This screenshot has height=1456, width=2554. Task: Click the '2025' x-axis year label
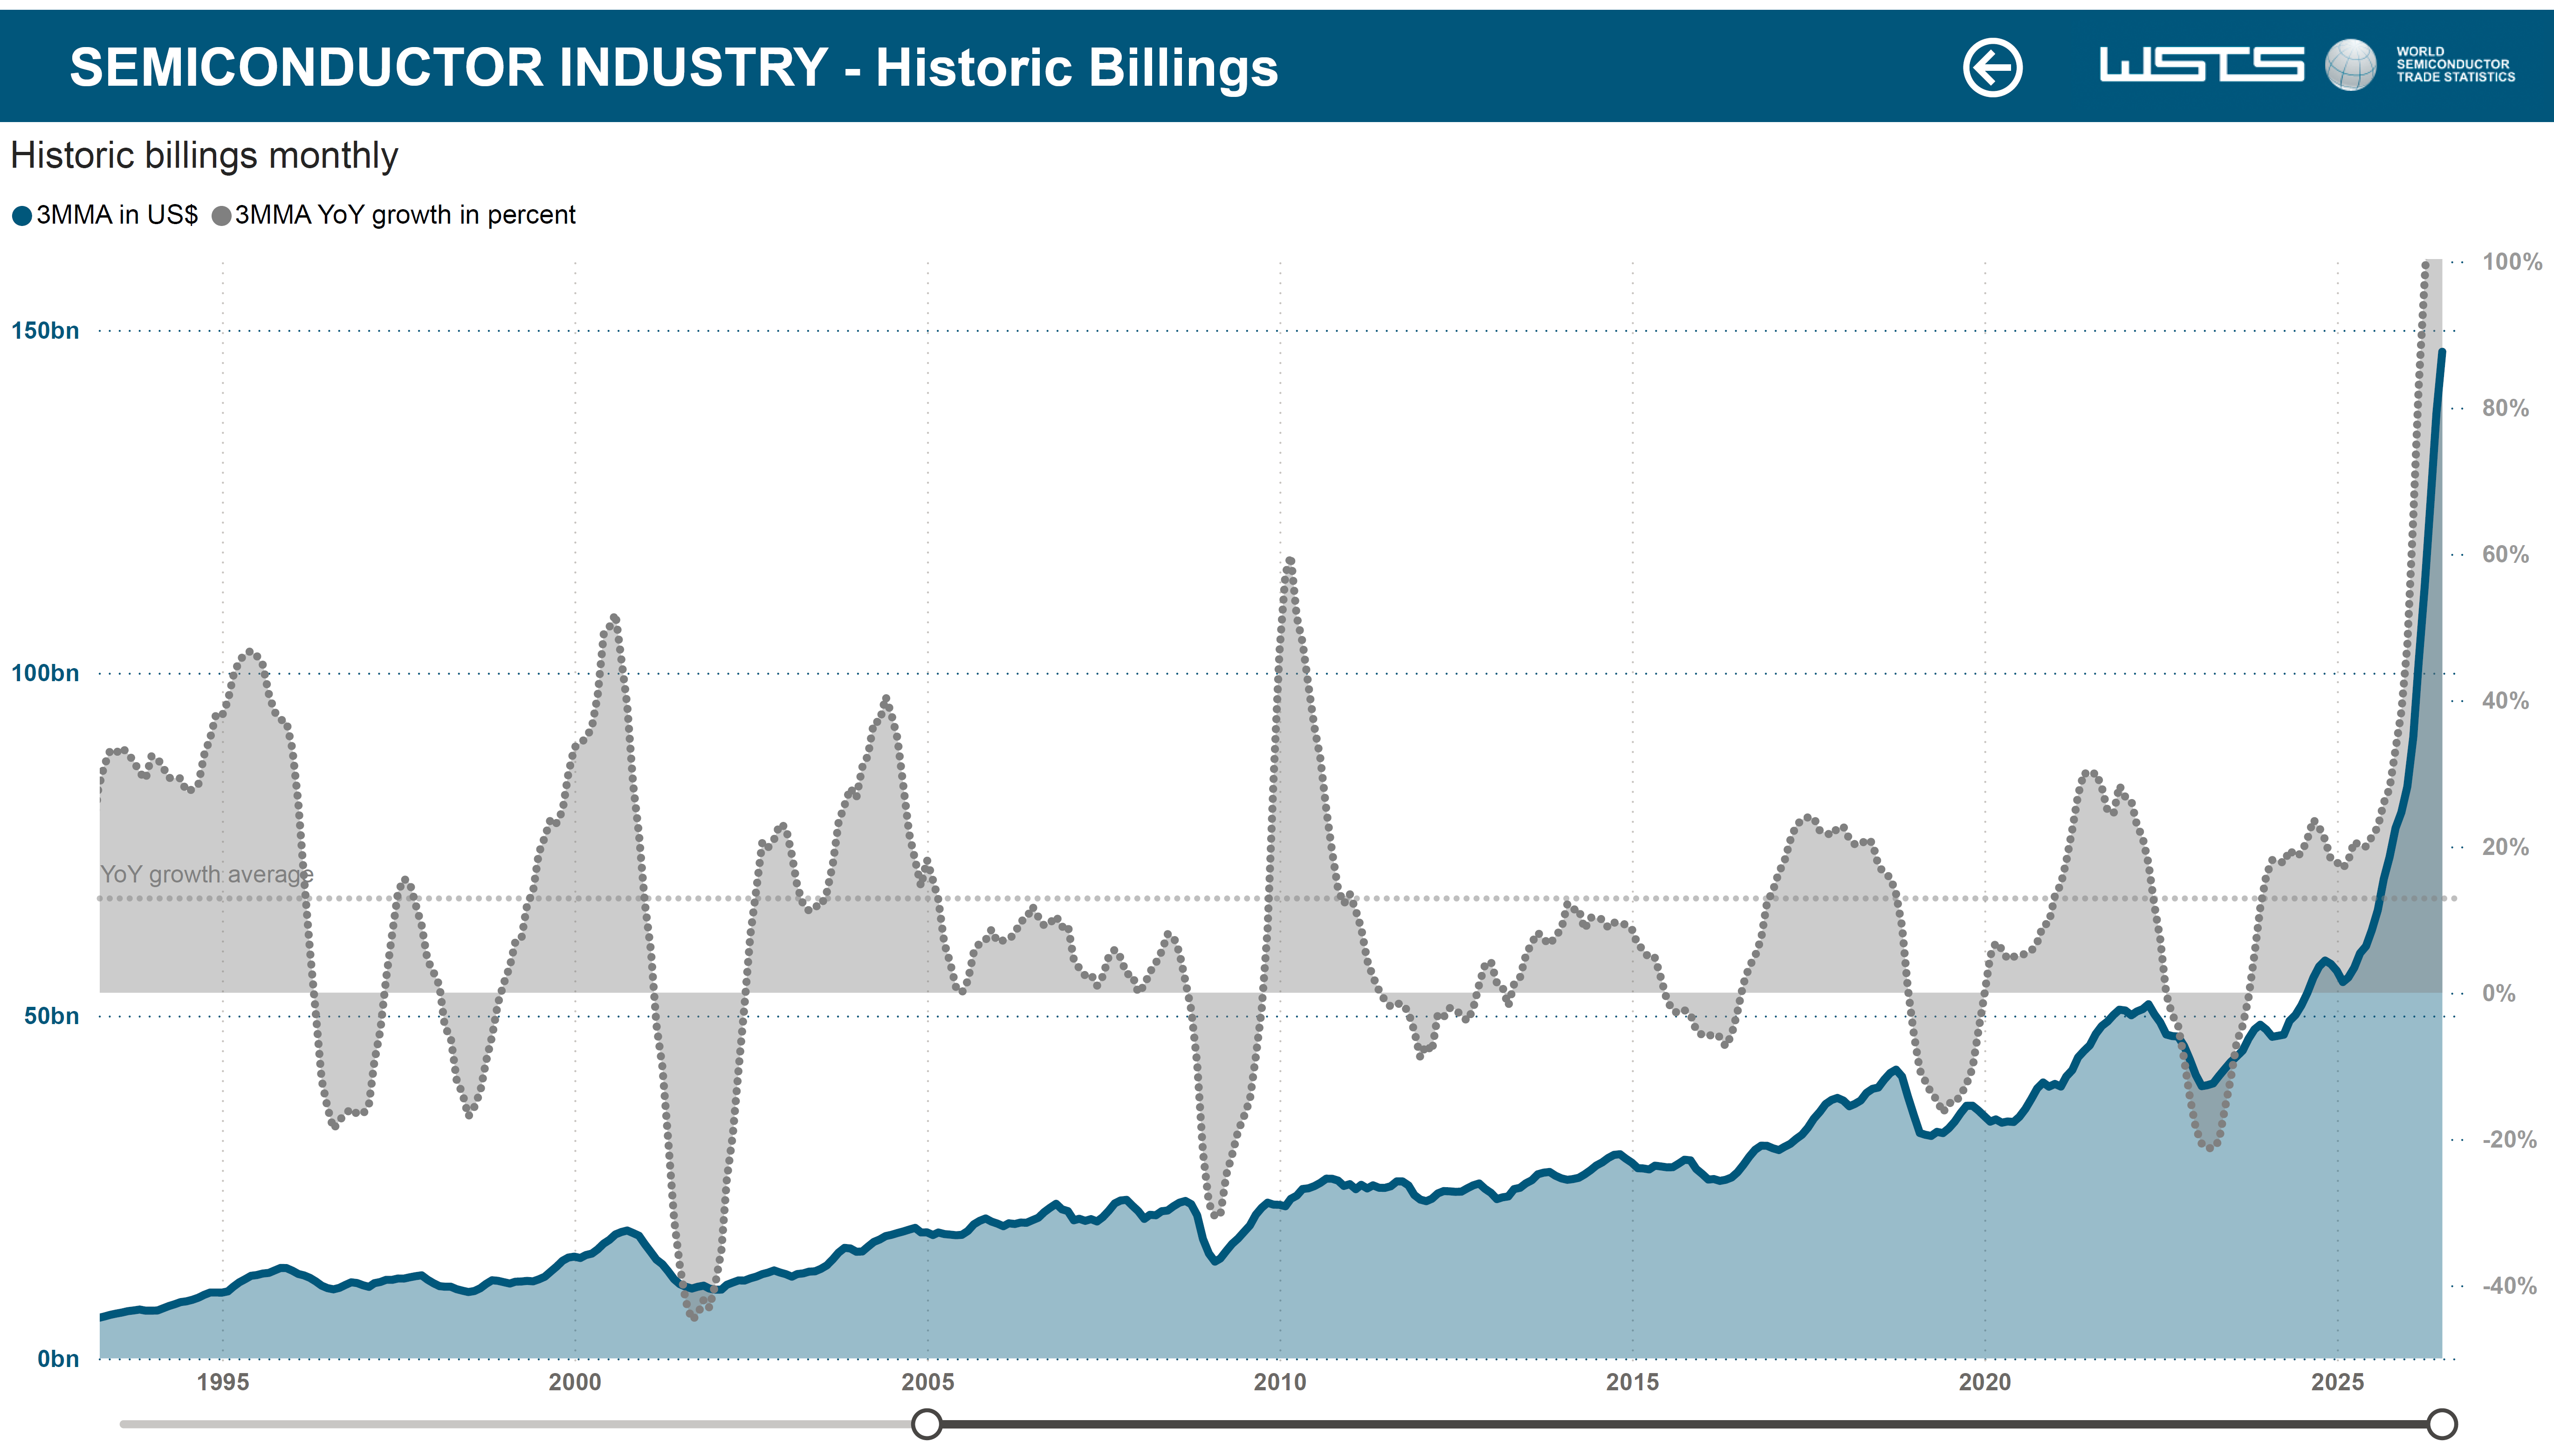tap(2338, 1382)
